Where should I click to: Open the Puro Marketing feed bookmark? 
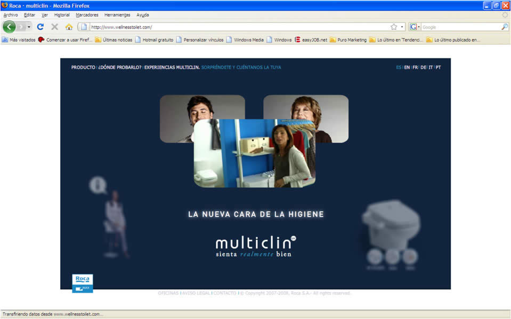348,40
